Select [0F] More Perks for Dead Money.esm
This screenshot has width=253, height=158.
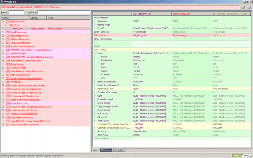coord(23,61)
